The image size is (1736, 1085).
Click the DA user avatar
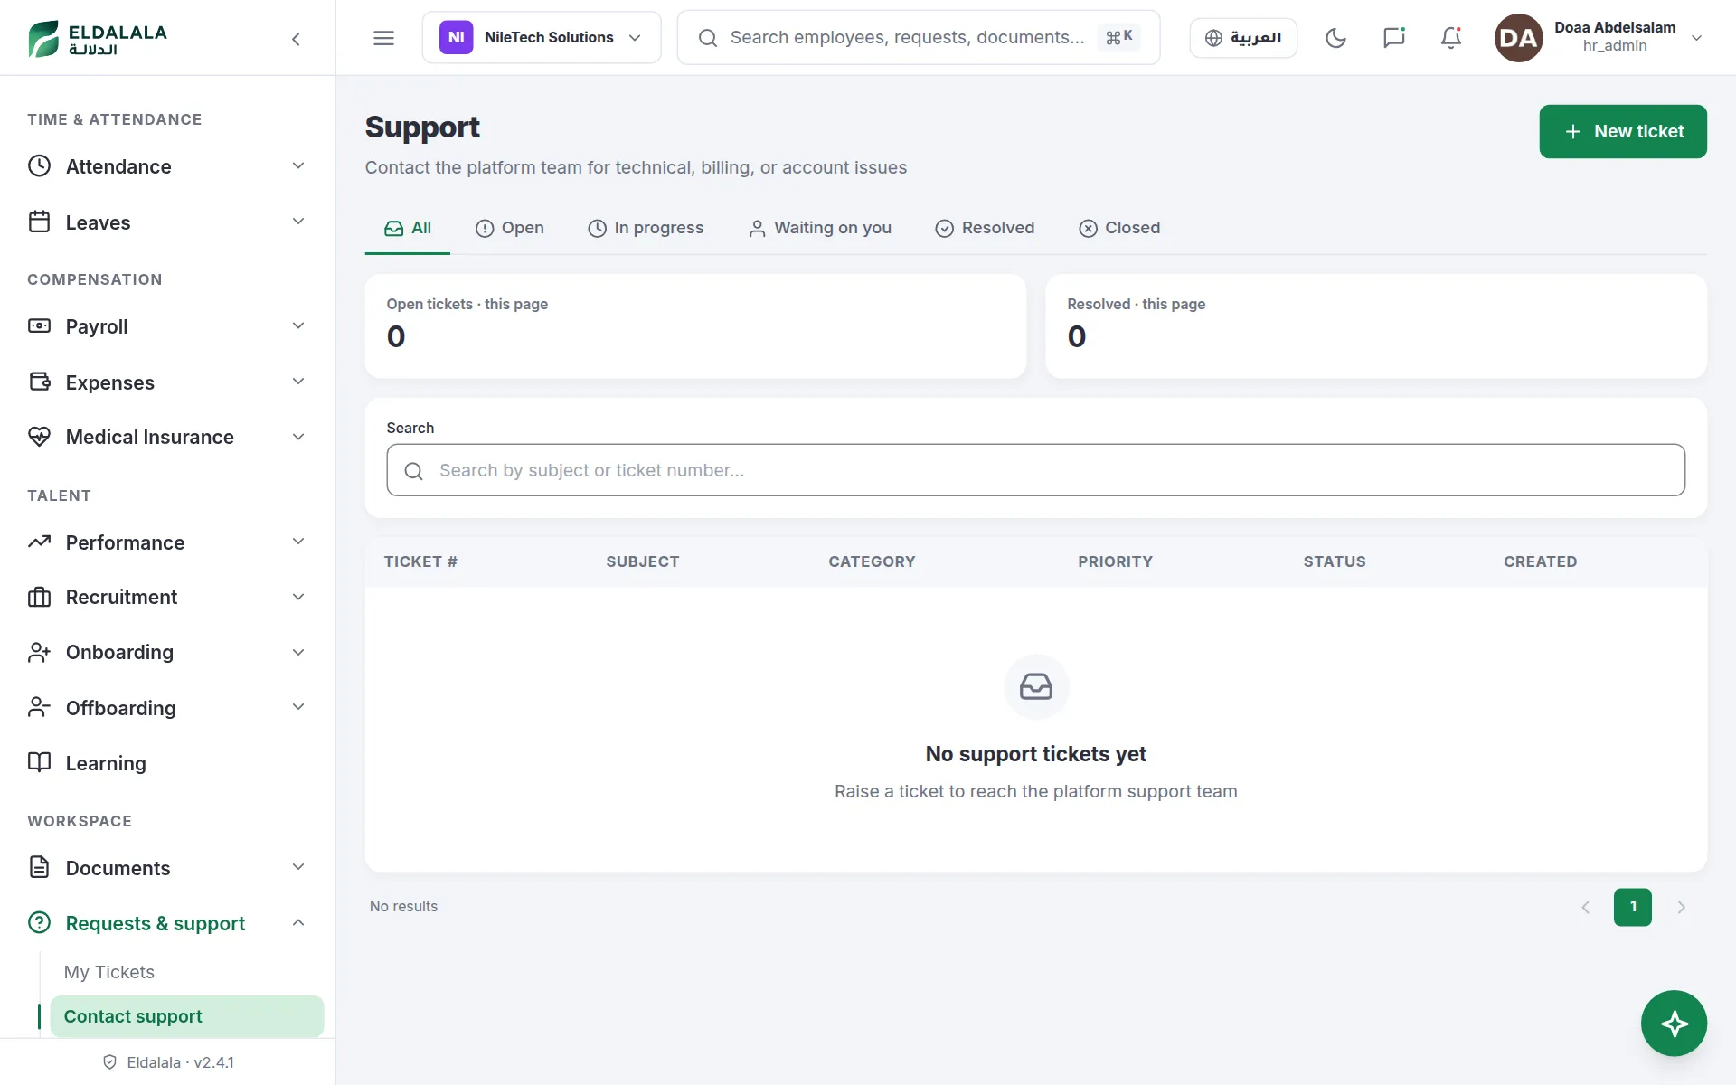(x=1518, y=38)
